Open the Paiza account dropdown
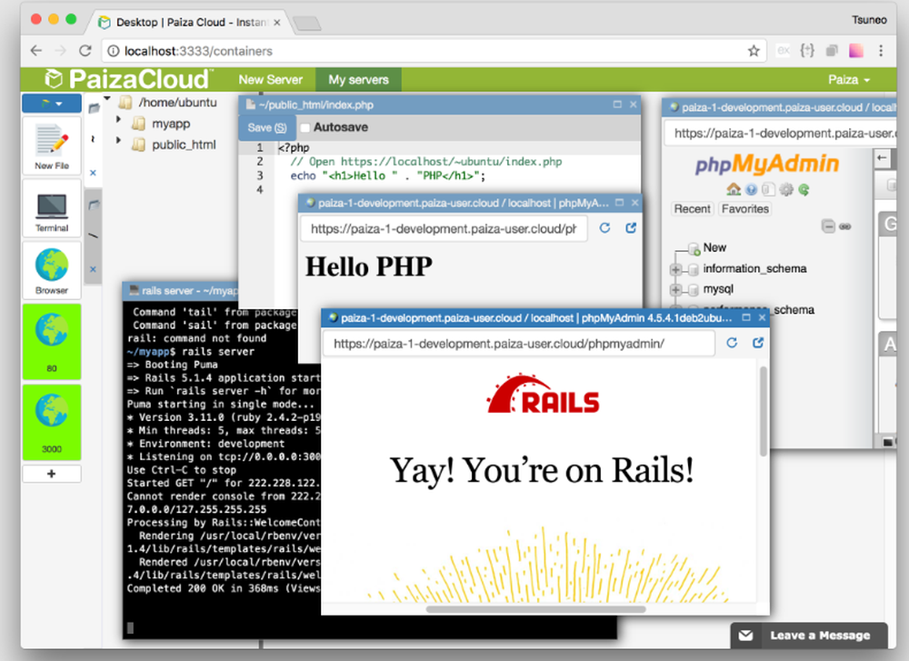909x661 pixels. (x=849, y=80)
